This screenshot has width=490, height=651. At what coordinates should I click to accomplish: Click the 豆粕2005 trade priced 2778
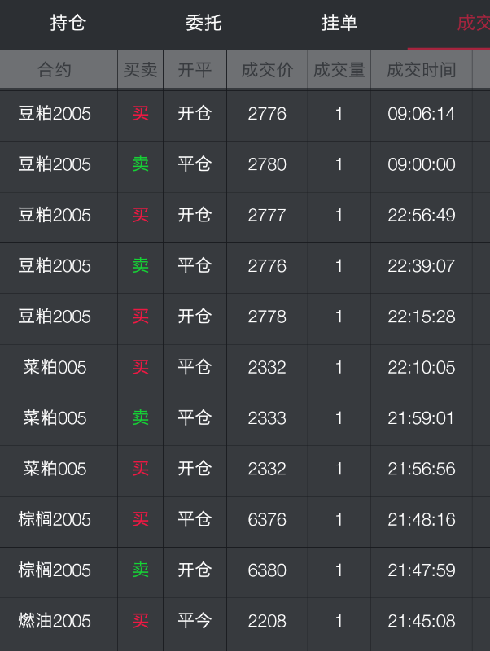[244, 317]
